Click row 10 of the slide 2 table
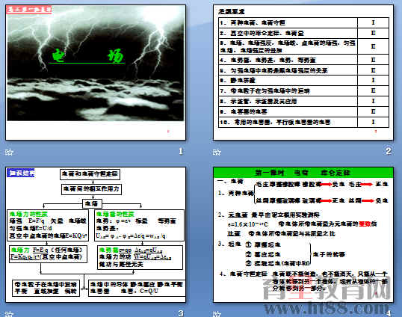 tap(304, 122)
